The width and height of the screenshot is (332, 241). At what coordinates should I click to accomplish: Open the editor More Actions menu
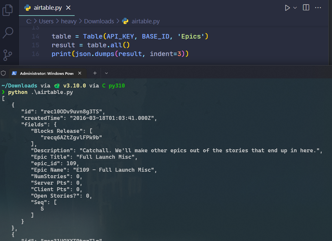[318, 7]
